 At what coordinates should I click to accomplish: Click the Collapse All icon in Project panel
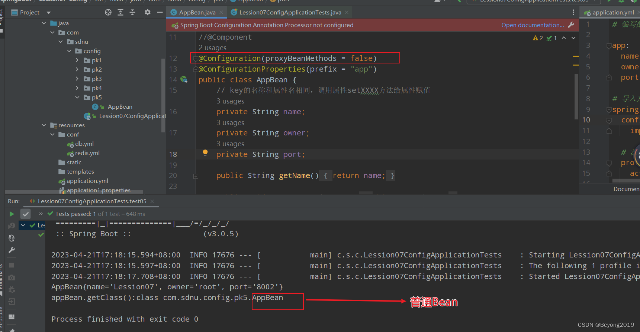click(x=132, y=12)
